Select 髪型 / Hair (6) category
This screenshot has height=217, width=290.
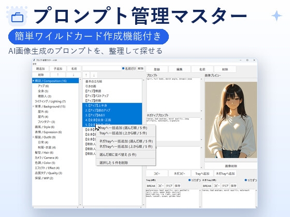click(x=44, y=152)
